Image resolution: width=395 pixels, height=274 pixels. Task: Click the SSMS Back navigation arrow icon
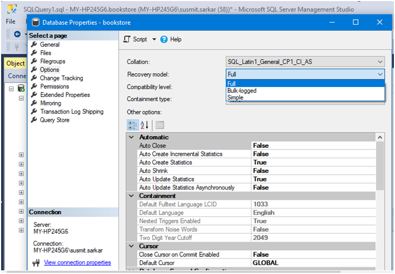point(17,34)
